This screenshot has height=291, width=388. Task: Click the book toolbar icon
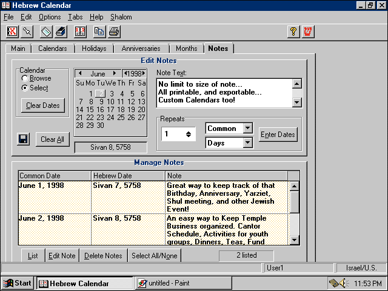point(61,32)
